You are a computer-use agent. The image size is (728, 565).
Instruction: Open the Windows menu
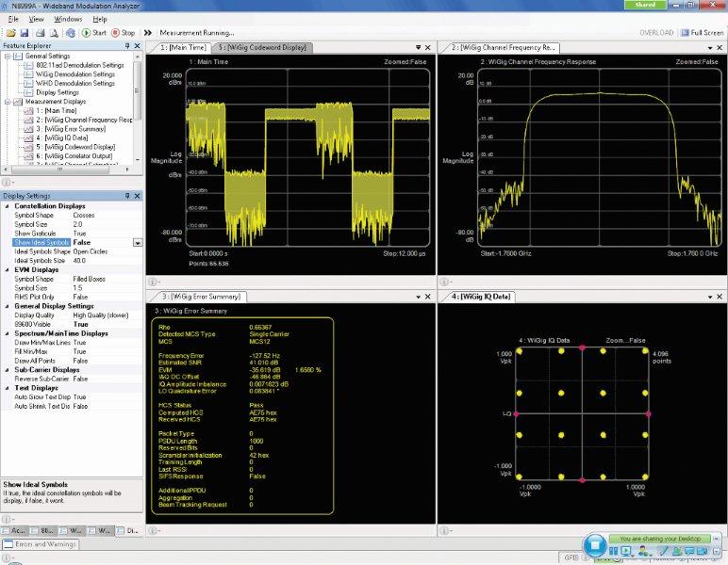tap(68, 19)
